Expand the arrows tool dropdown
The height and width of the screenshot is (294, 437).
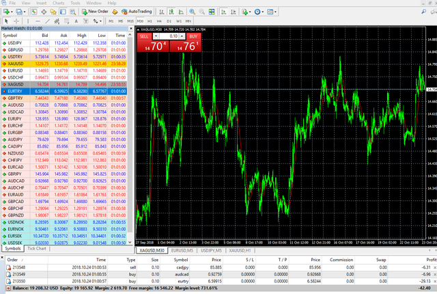[x=100, y=21]
